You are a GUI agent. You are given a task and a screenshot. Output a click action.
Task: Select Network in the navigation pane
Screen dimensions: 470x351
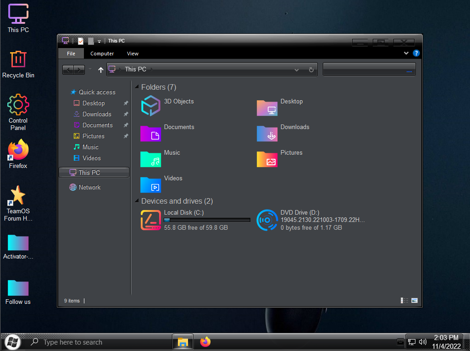[x=89, y=187]
